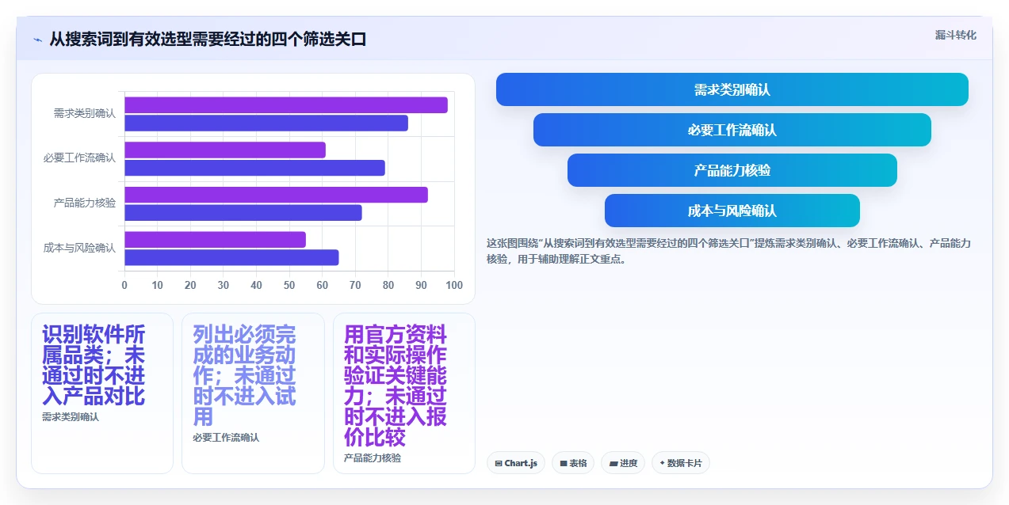Click the blue bar for 产品能力核验
The image size is (1009, 505).
click(x=243, y=213)
